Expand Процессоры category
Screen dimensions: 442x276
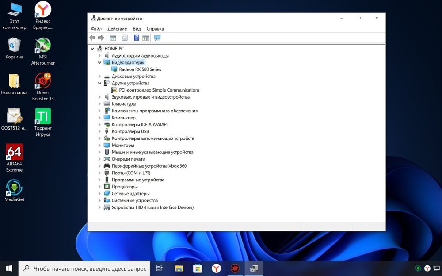tap(99, 187)
